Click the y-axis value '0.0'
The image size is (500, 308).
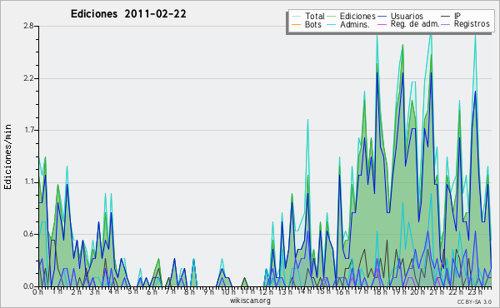tap(28, 286)
